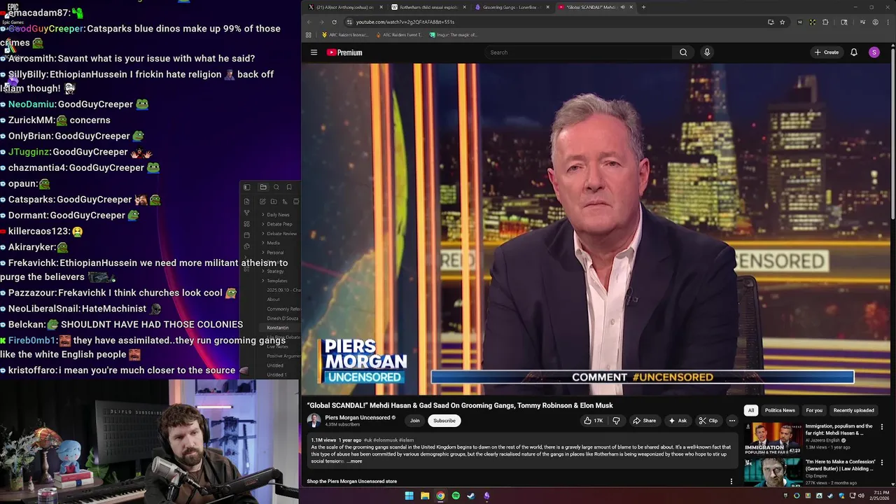896x504 pixels.
Task: Open Obsidian from taskbar
Action: click(x=486, y=496)
